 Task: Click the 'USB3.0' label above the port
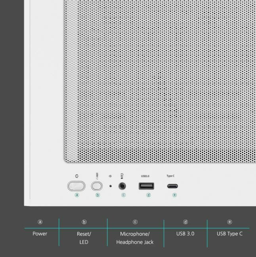click(x=145, y=176)
